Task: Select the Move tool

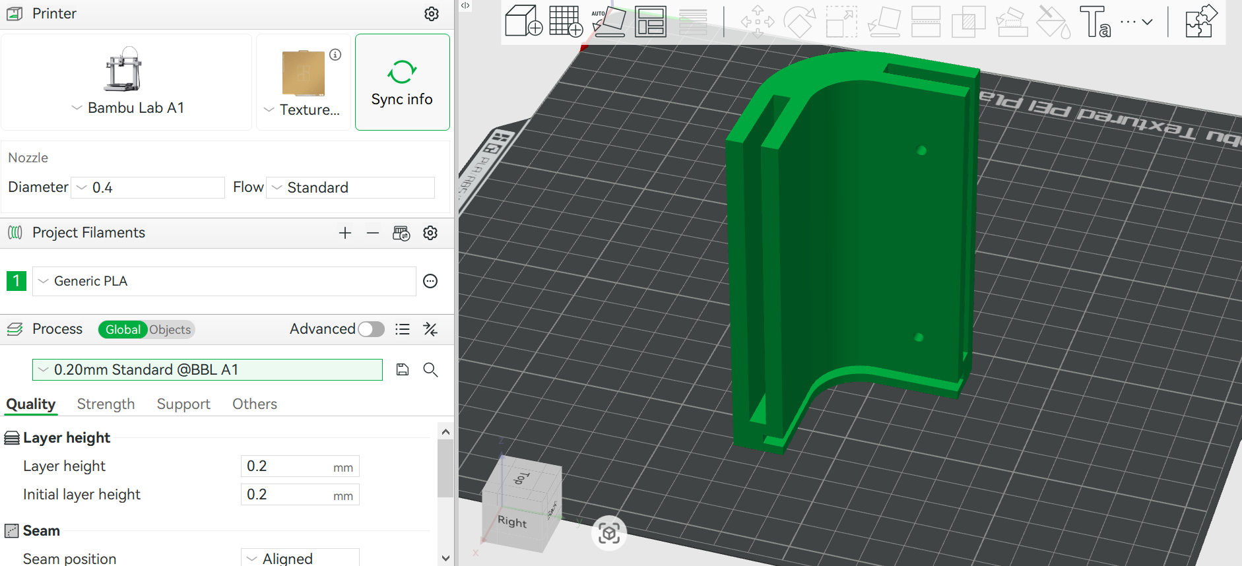Action: pyautogui.click(x=757, y=21)
